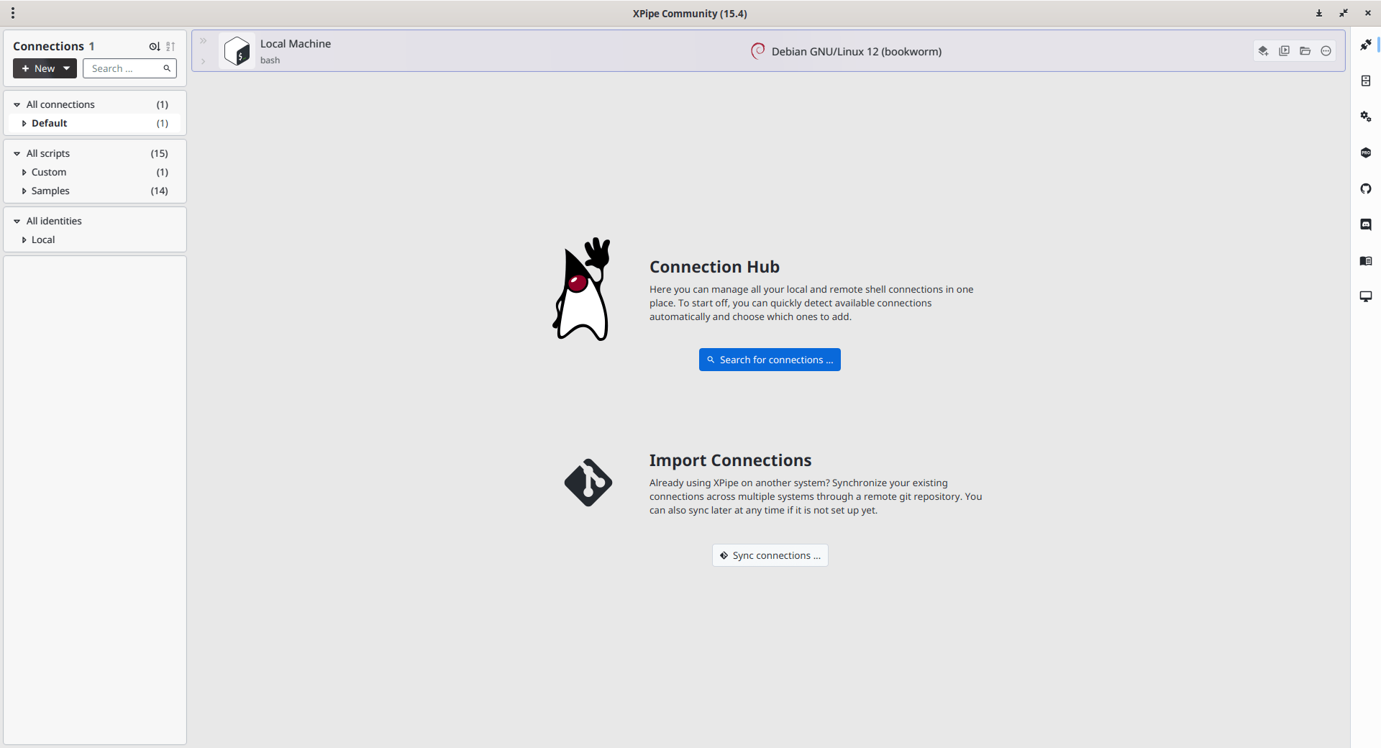Open the file browser cabinet icon

pyautogui.click(x=1365, y=81)
